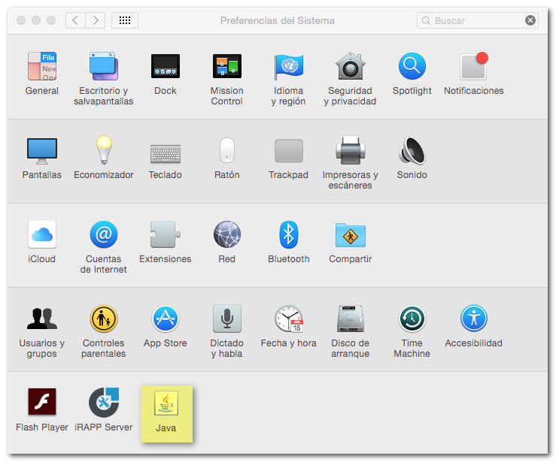Click the Buscar search field
The height and width of the screenshot is (462, 556).
tap(475, 20)
